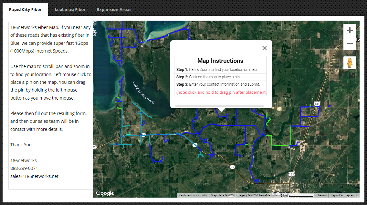Select the Rapid City Fiber tab

pyautogui.click(x=25, y=10)
